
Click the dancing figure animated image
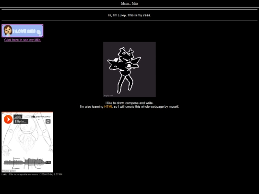pos(129,69)
